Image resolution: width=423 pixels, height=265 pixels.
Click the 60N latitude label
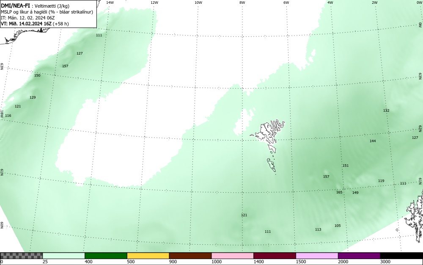[2, 225]
